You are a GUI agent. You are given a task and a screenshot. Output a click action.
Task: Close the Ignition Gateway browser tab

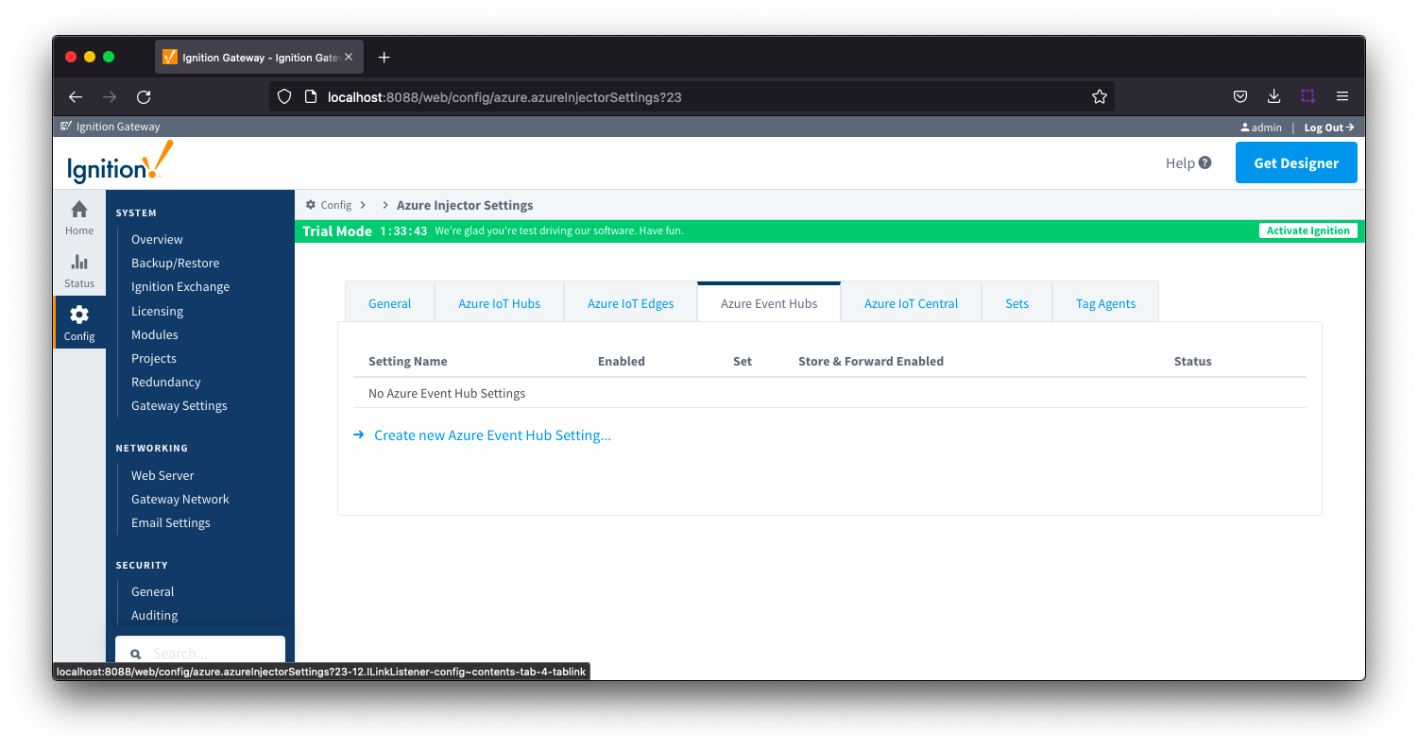coord(349,58)
